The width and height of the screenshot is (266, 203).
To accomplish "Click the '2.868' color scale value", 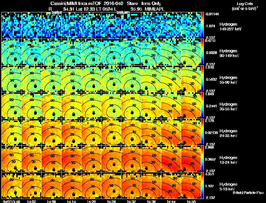I will (x=209, y=148).
